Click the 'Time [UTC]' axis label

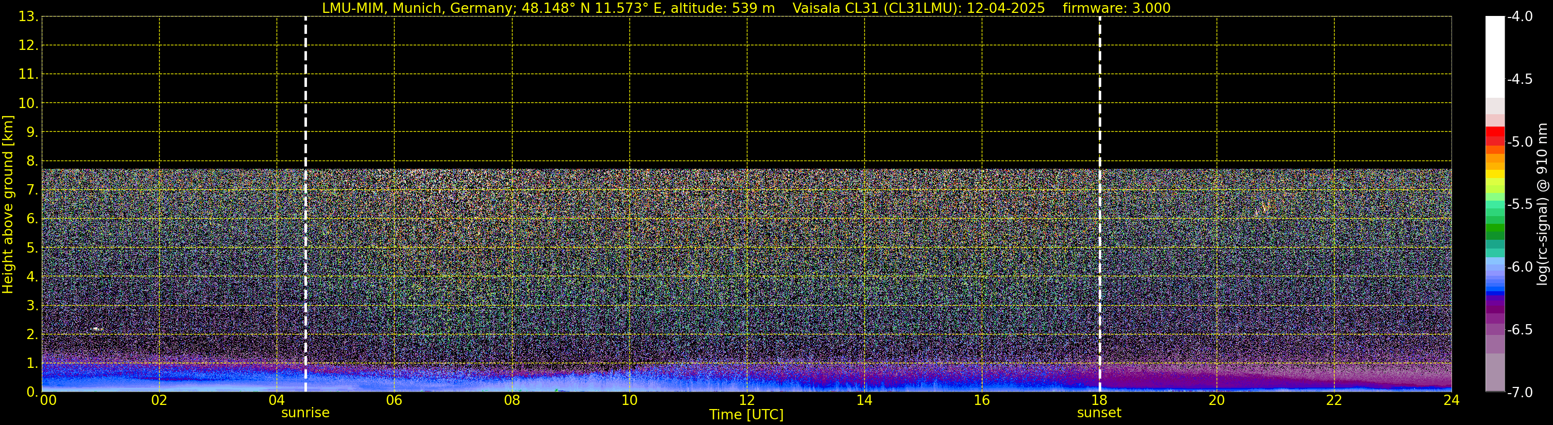746,415
